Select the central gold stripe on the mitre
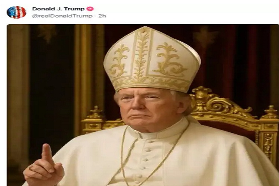 coord(141,54)
